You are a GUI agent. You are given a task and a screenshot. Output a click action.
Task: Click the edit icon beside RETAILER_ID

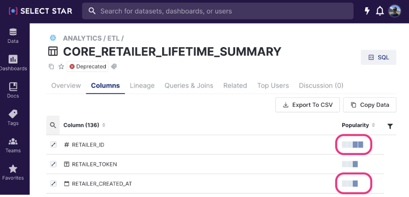53,145
